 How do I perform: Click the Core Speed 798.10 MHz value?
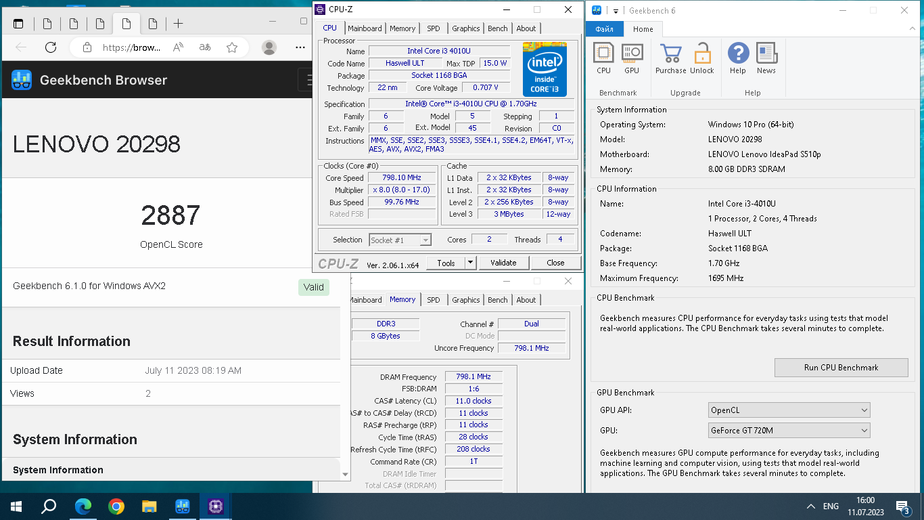[402, 178]
